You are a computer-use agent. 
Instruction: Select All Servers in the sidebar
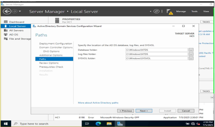(x=16, y=30)
